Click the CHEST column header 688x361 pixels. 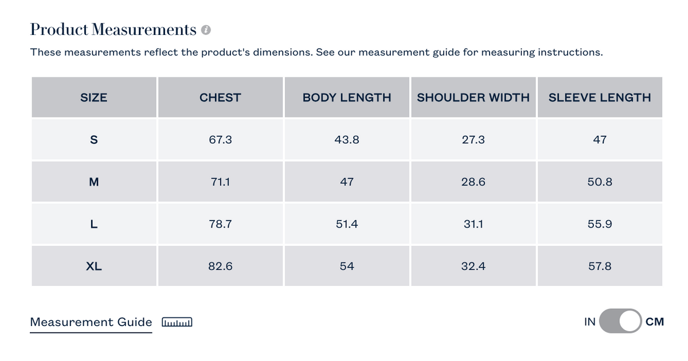pyautogui.click(x=220, y=97)
